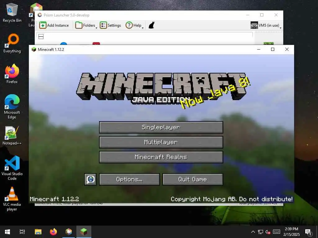Open Minecraft Realms
Image resolution: width=318 pixels, height=238 pixels.
tap(161, 157)
